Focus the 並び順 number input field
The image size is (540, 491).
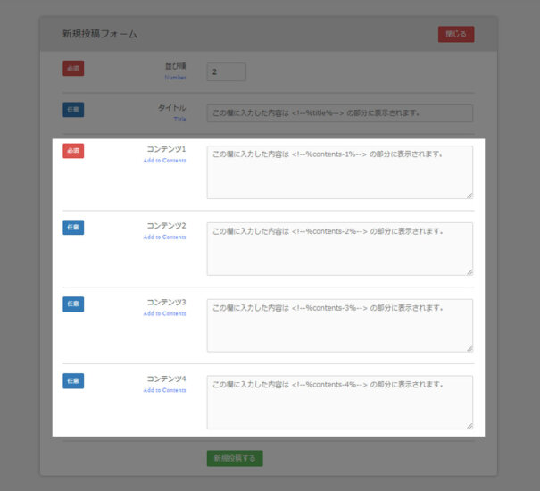click(x=226, y=71)
